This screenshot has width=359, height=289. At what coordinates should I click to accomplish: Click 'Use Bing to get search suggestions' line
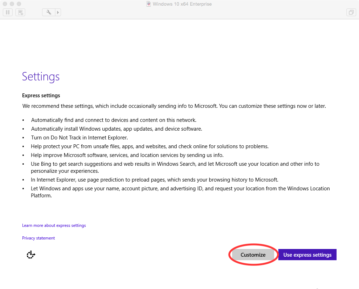175,168
